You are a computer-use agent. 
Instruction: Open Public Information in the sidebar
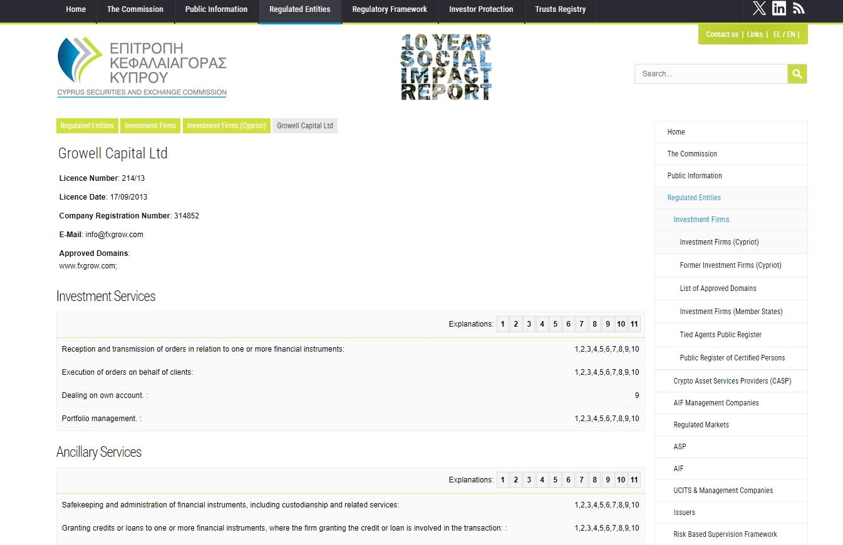[x=731, y=176]
